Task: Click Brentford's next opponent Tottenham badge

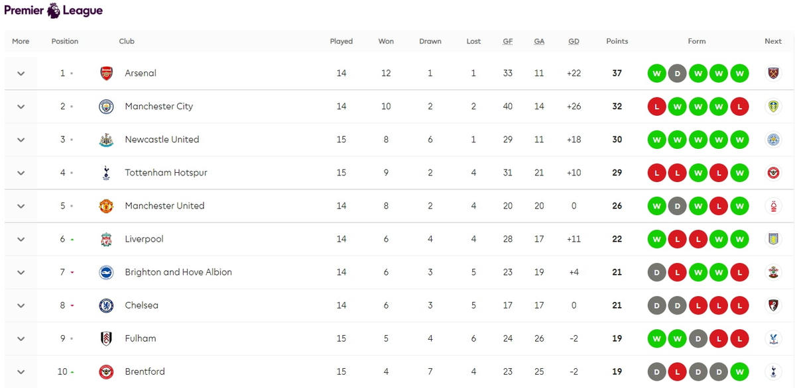Action: tap(773, 371)
